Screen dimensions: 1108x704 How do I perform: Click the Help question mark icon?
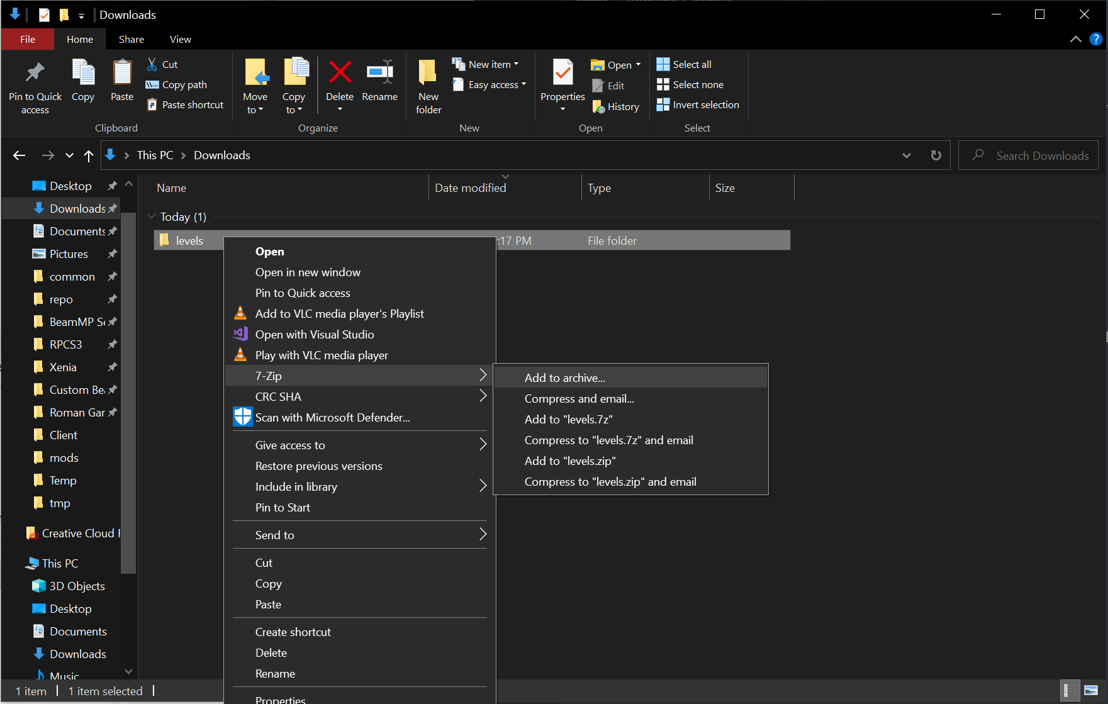click(x=1095, y=39)
